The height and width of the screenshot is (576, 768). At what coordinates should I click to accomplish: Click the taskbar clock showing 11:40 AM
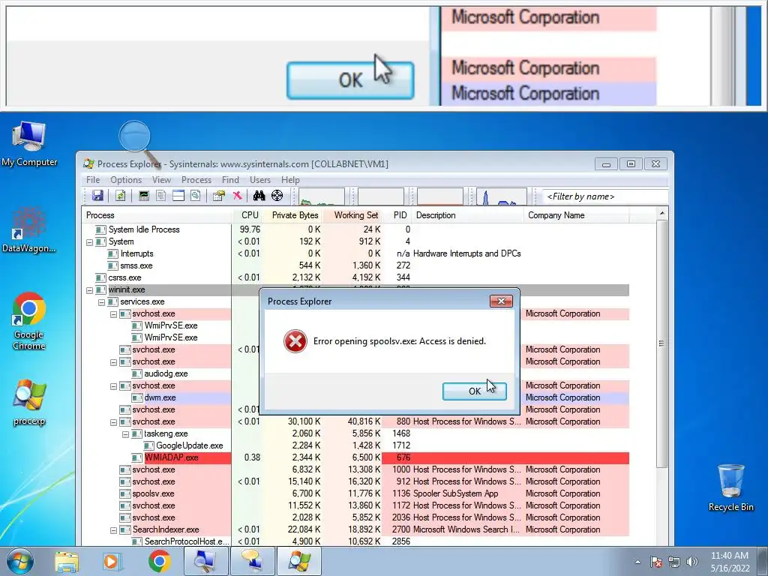730,562
